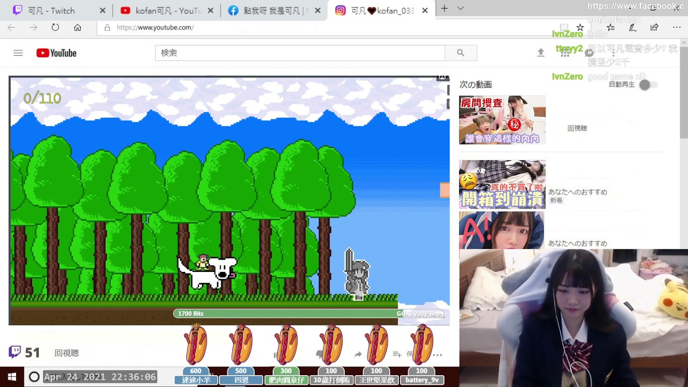Image resolution: width=688 pixels, height=387 pixels.
Task: Close the Instagram kofan_033 tab
Action: 425,11
